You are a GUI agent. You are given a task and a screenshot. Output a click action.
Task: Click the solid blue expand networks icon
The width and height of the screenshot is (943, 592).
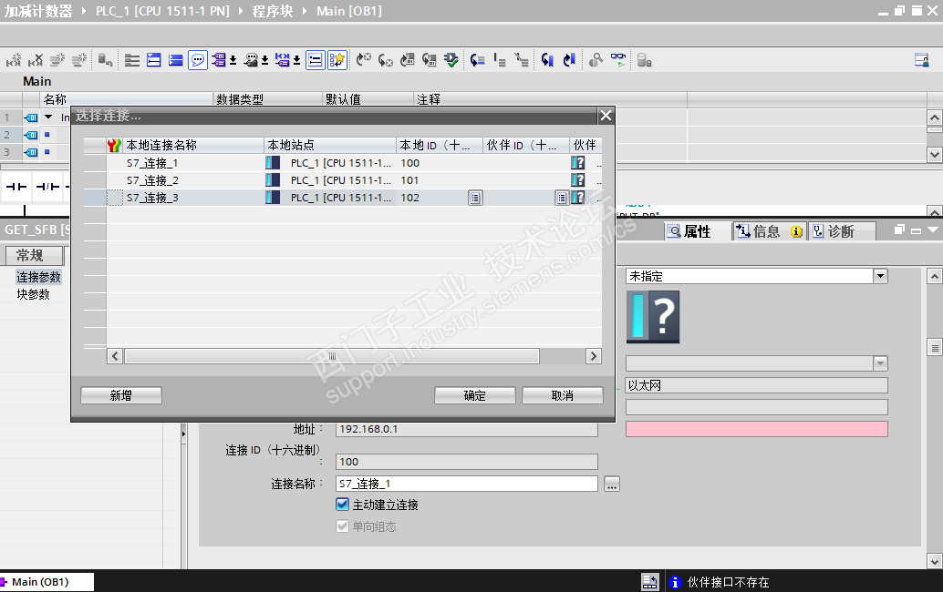click(x=176, y=60)
